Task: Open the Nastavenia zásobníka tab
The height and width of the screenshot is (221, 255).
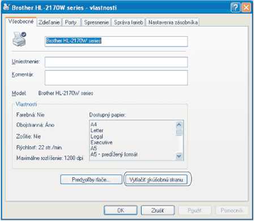Action: pyautogui.click(x=173, y=22)
